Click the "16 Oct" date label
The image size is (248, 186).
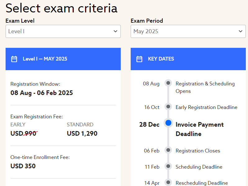click(152, 107)
